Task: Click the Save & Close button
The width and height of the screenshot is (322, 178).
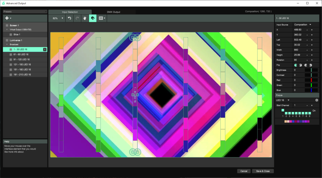Action: [263, 171]
